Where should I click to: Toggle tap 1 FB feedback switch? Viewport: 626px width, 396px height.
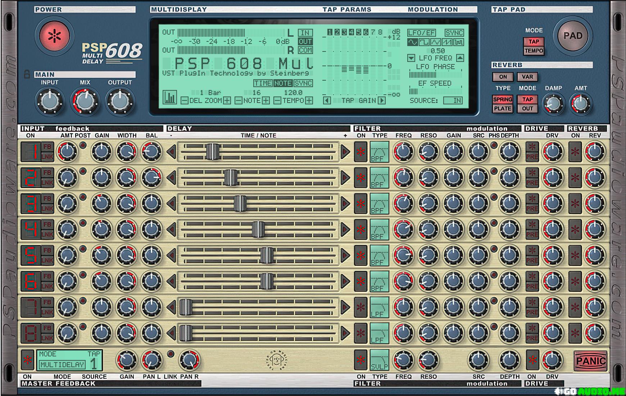pos(47,147)
